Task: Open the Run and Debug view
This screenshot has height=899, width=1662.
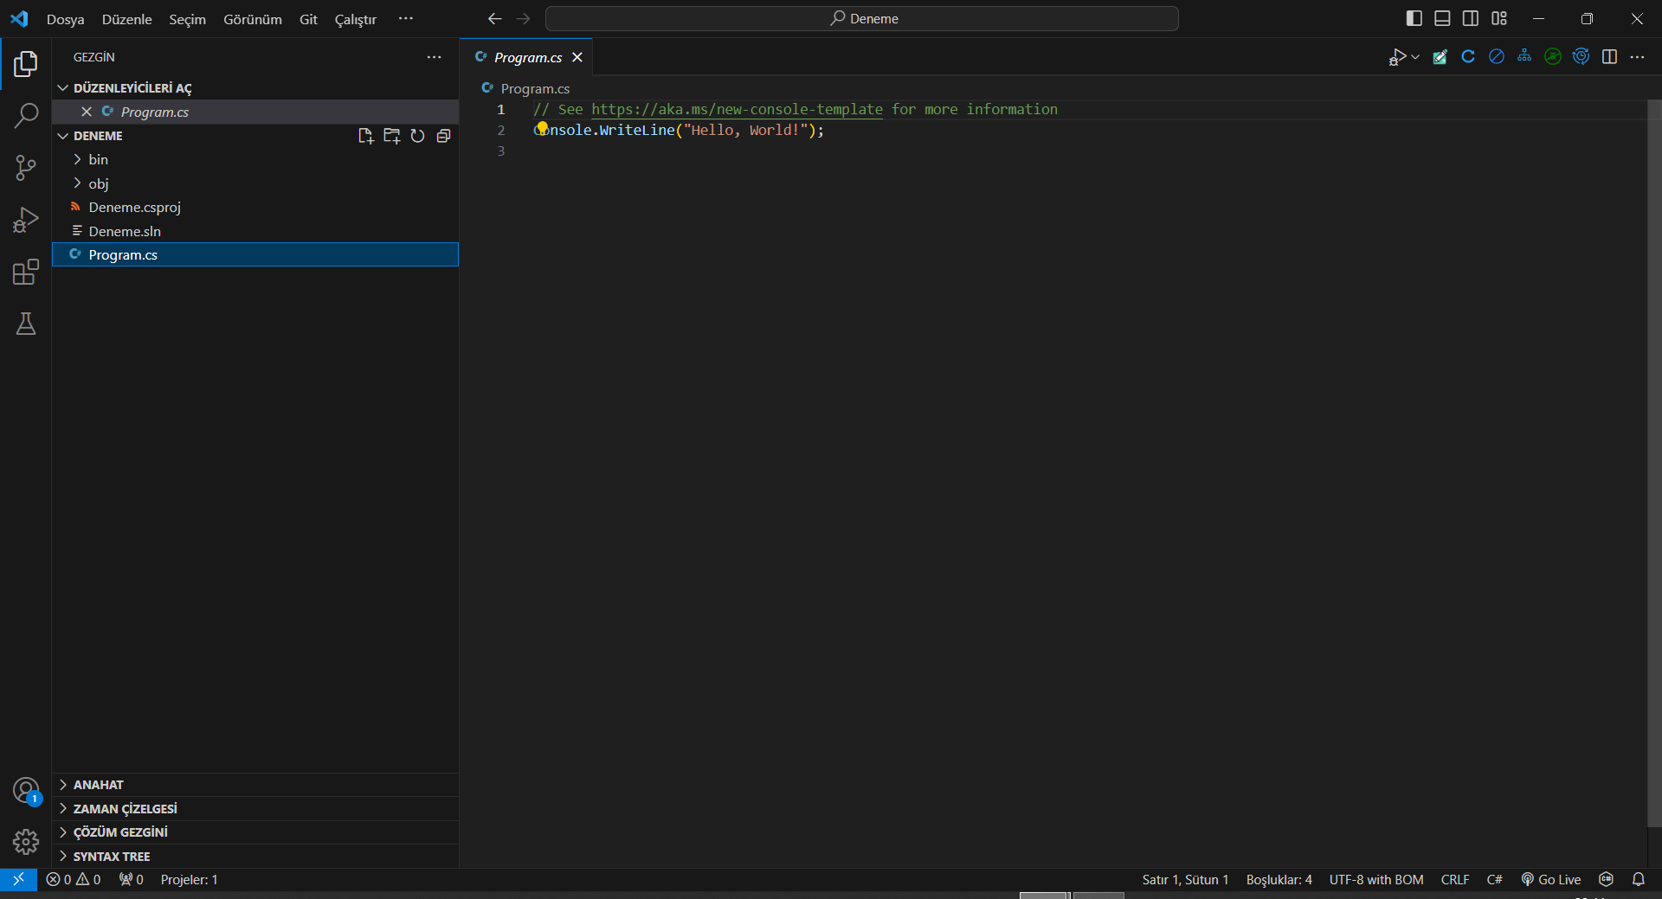Action: pyautogui.click(x=26, y=220)
